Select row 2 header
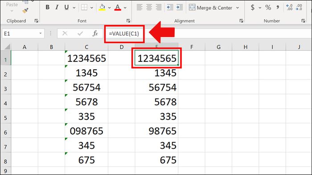312x175 pixels. pos(6,72)
